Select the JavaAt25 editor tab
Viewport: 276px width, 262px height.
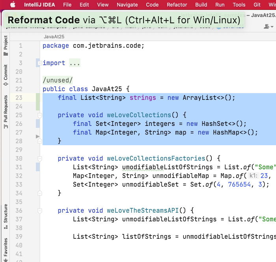click(54, 37)
